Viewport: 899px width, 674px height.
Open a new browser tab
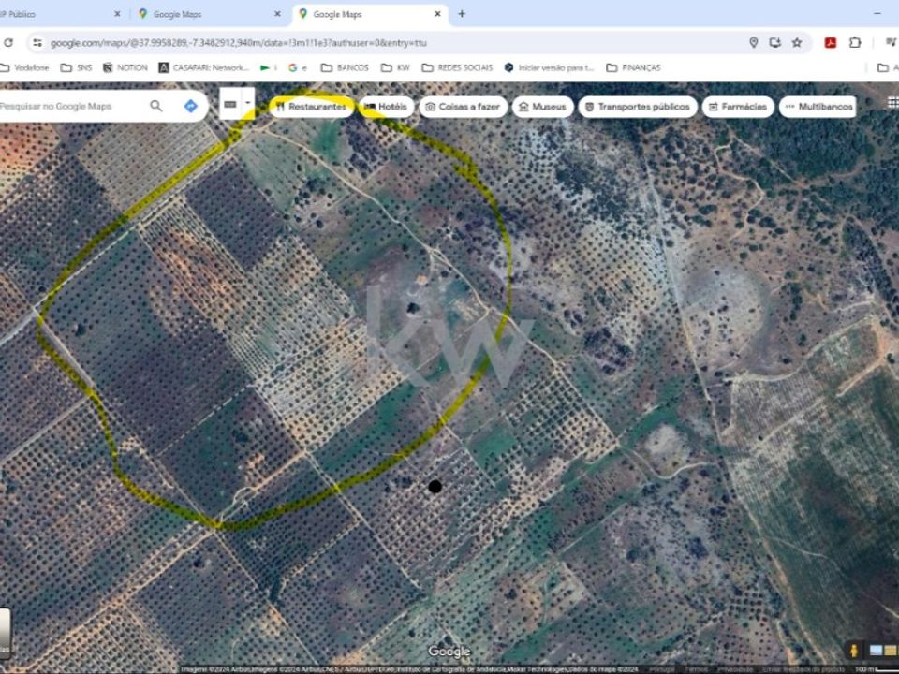[x=462, y=14]
